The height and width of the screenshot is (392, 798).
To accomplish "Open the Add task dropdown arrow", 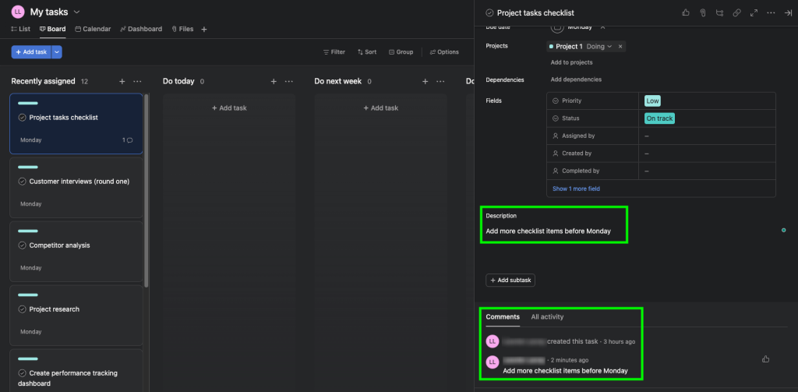I will (56, 52).
